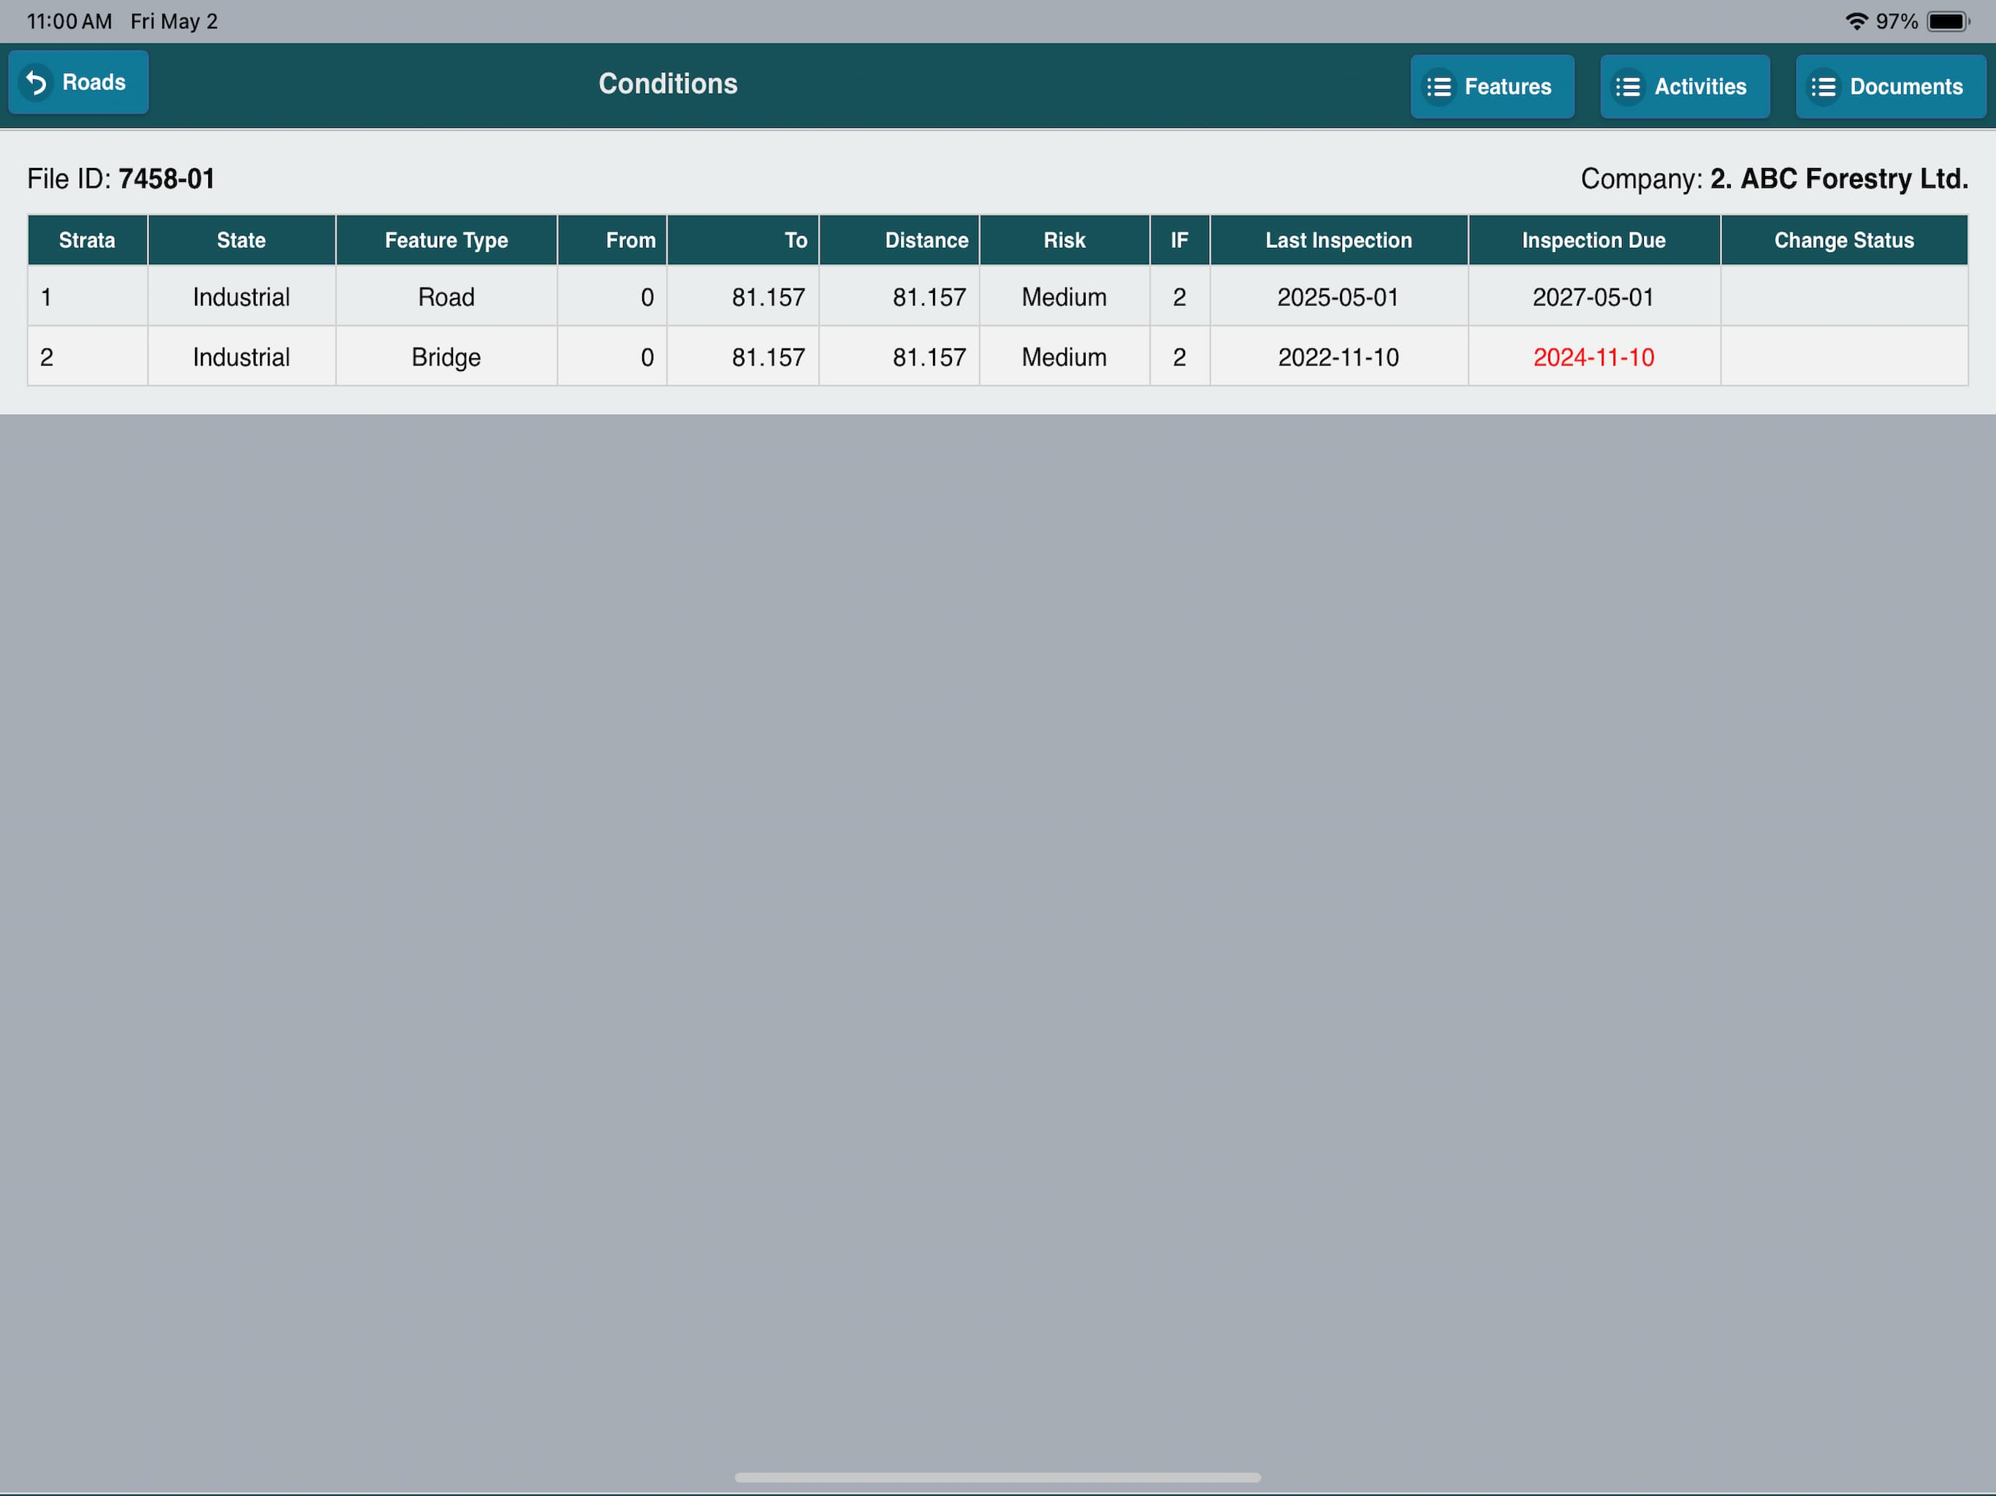Click the Change Status column header
The width and height of the screenshot is (1996, 1496).
[x=1843, y=240]
